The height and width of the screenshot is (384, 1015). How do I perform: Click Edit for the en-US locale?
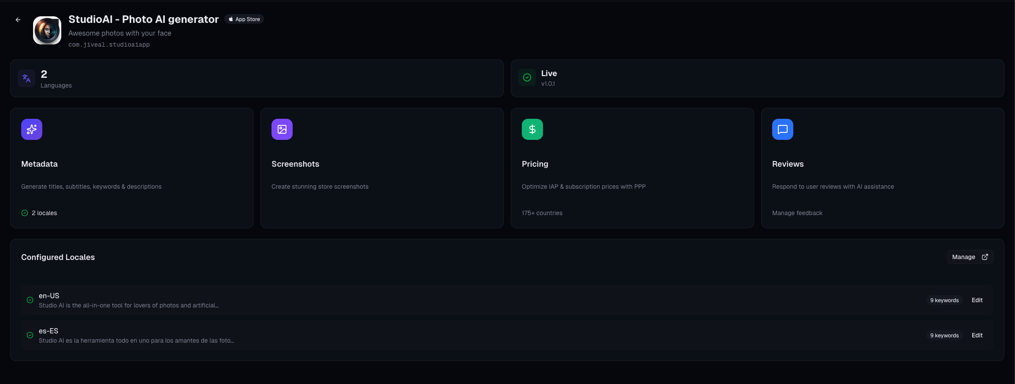tap(977, 300)
